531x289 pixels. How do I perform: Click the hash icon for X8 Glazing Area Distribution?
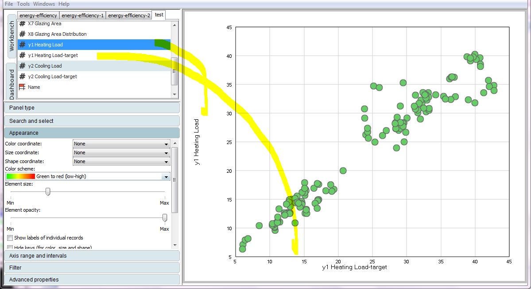pos(22,34)
